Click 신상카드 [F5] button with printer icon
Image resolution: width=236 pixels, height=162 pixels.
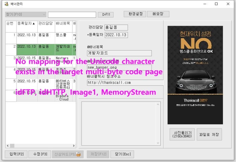click(68, 154)
